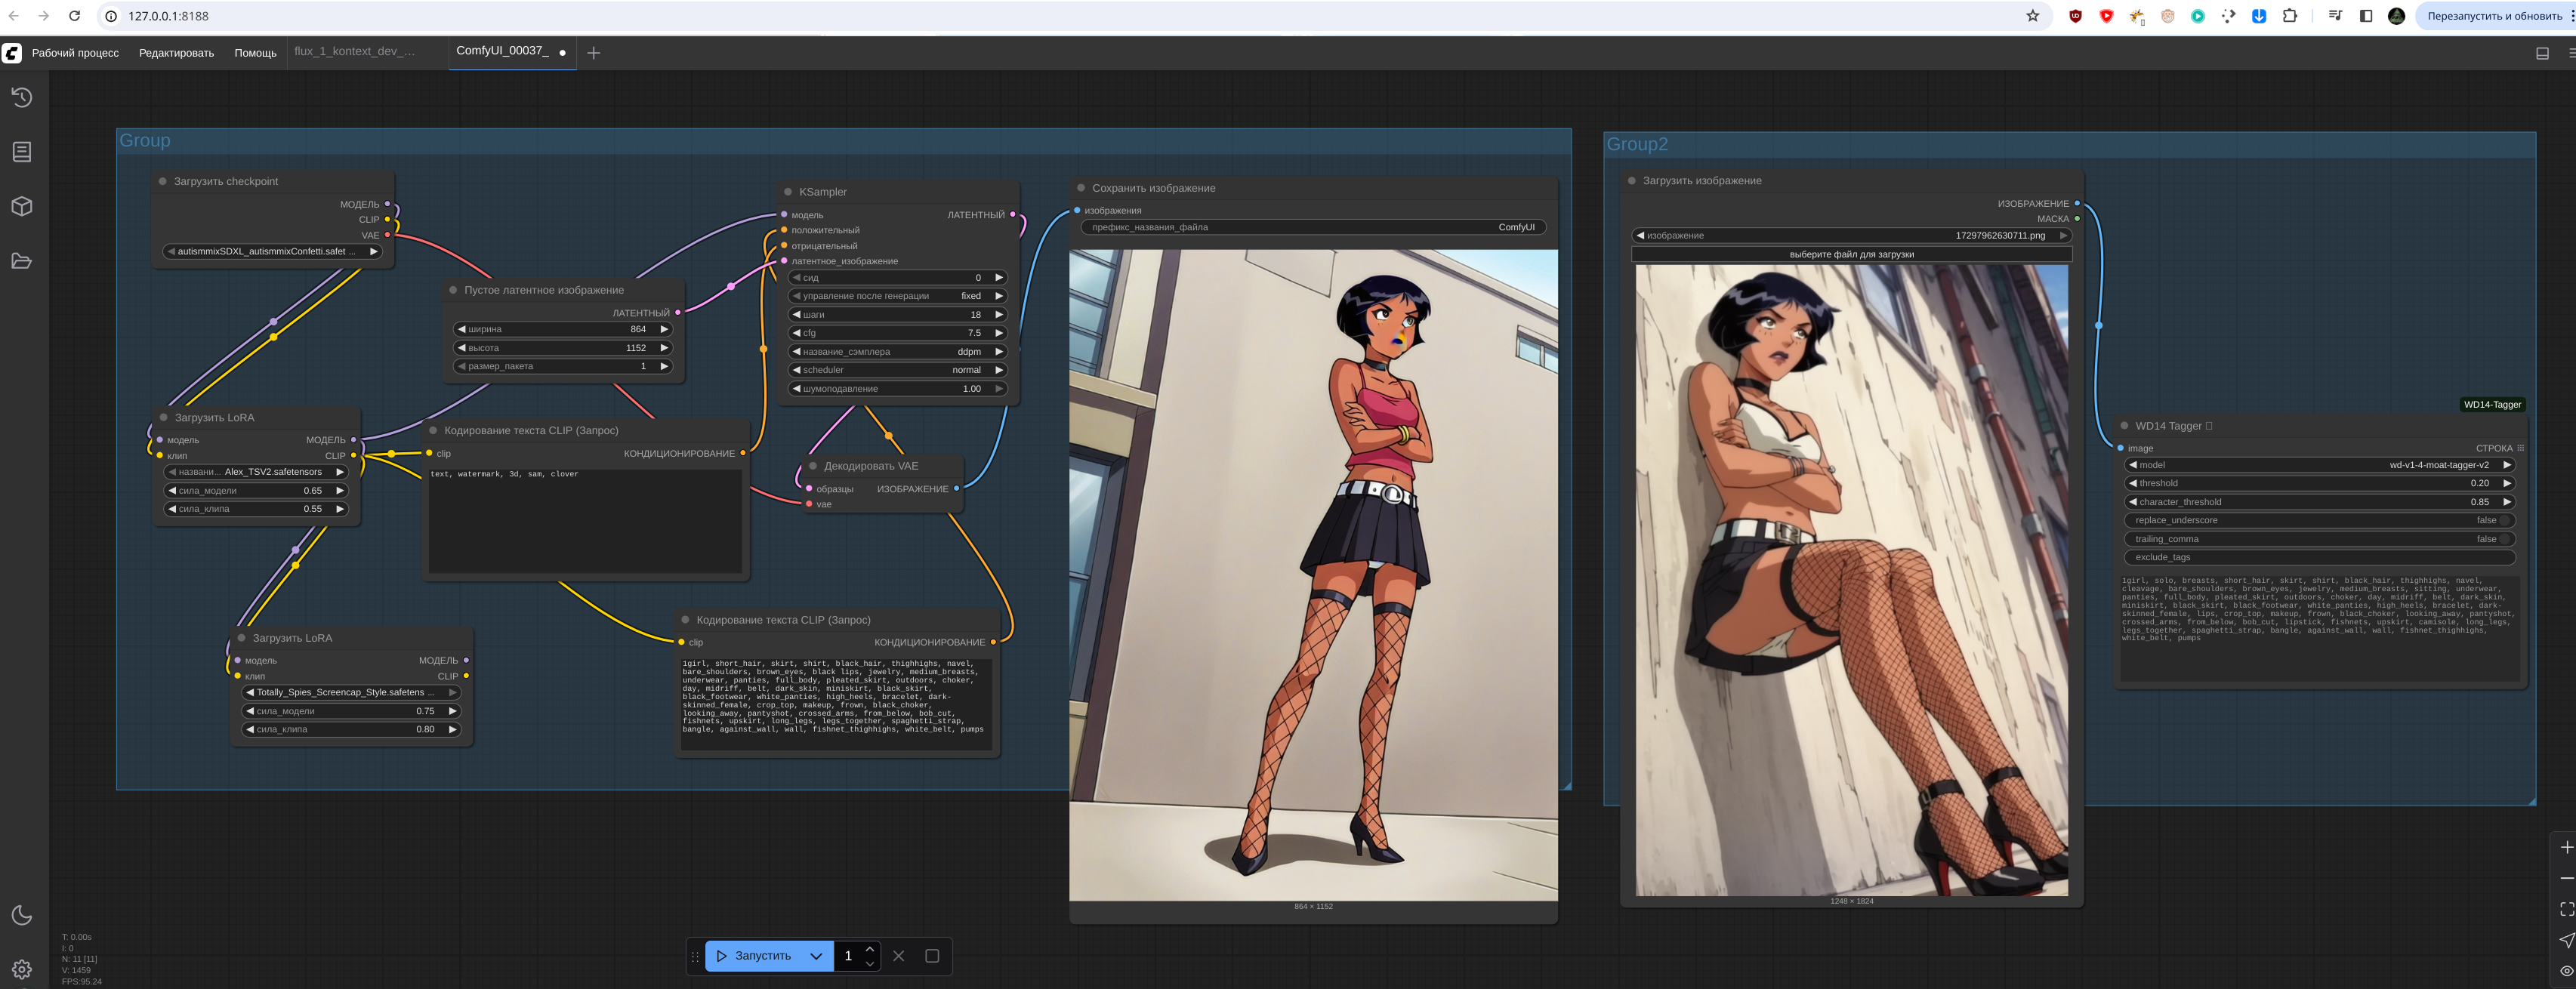Open WD14 model wd-v1-4-moat-tagger-v2 selector

pos(2320,465)
